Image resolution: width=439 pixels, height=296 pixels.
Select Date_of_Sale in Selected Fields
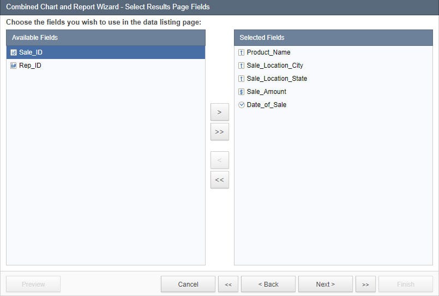pos(266,105)
